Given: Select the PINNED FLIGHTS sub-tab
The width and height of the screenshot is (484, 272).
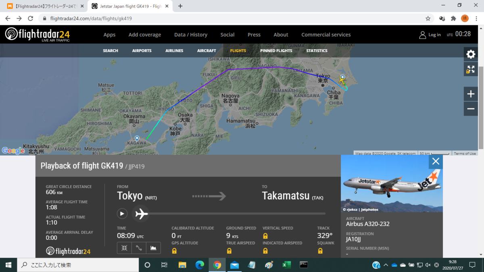Looking at the screenshot, I should coord(276,51).
